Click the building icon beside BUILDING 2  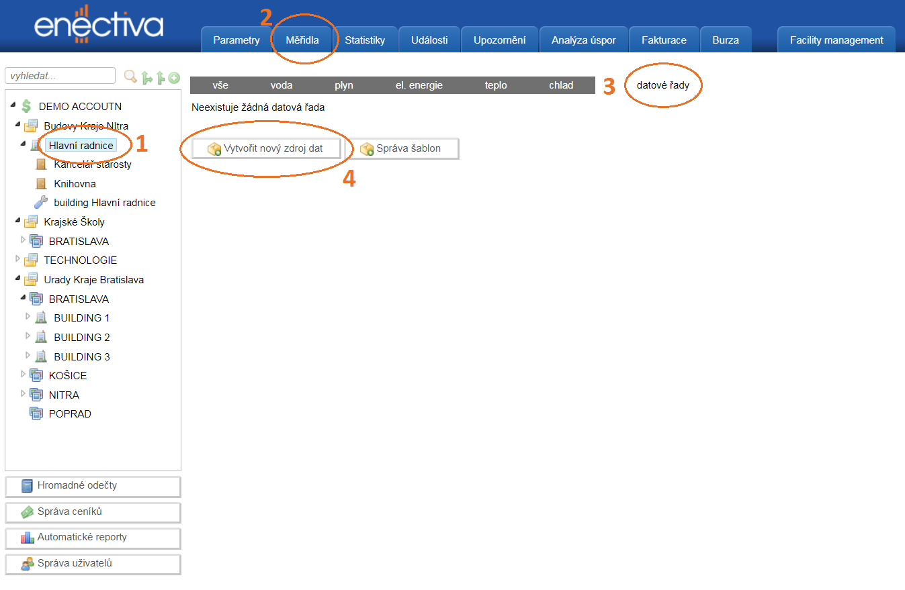[x=41, y=337]
